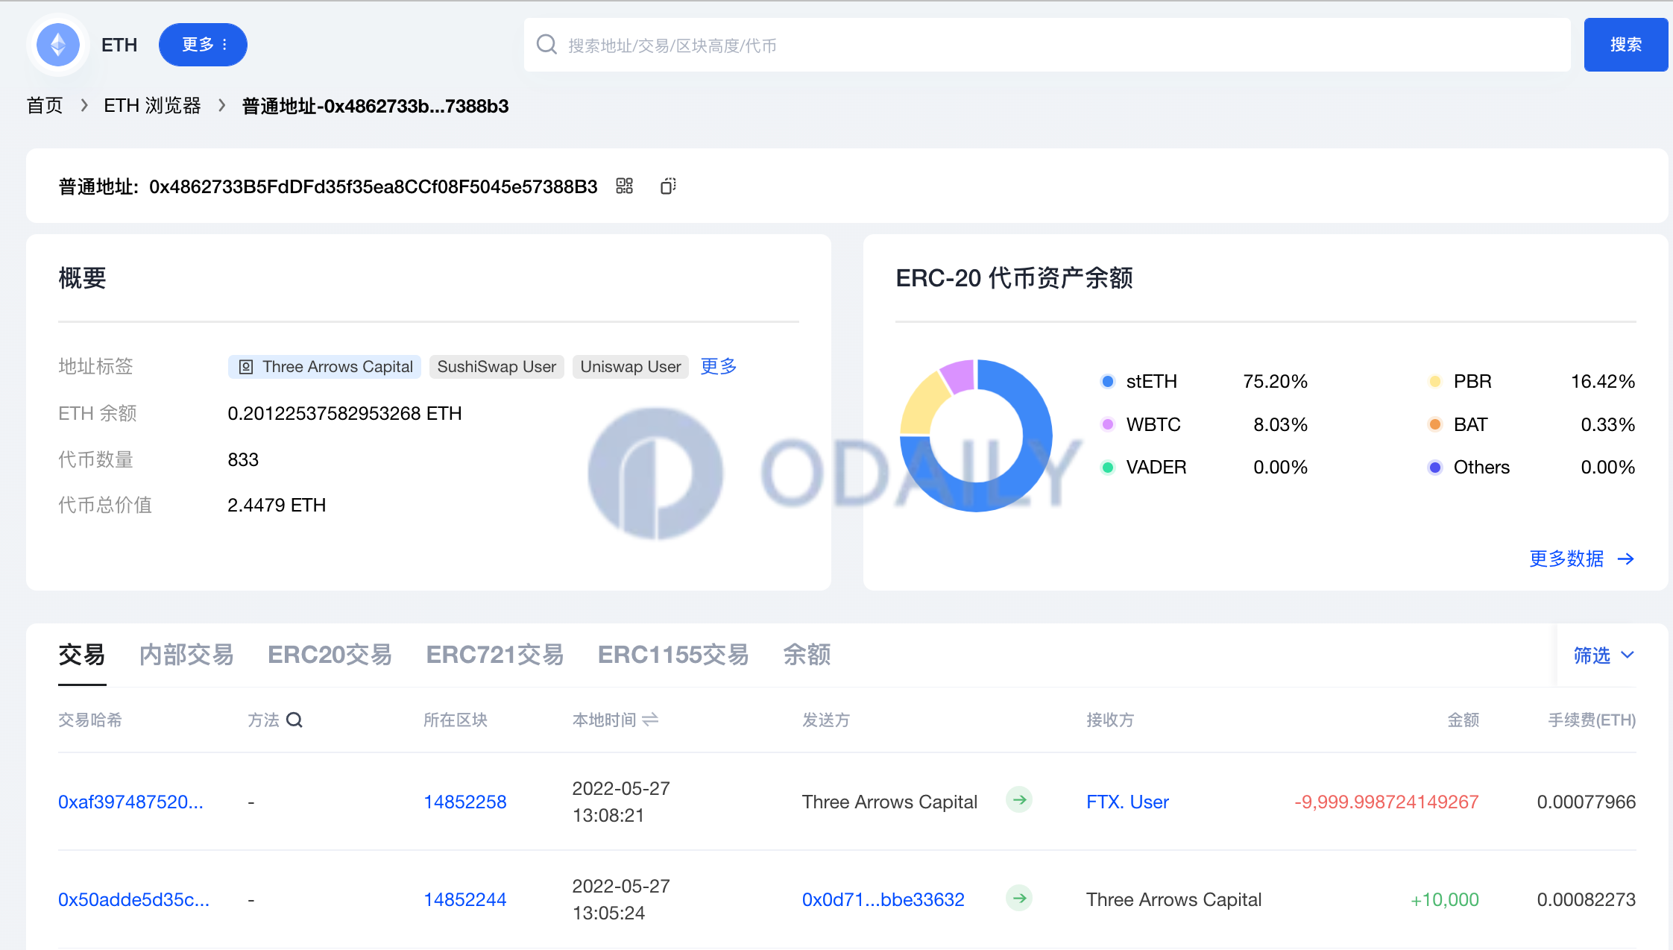Copy the address with copy icon
The height and width of the screenshot is (950, 1673).
[668, 186]
